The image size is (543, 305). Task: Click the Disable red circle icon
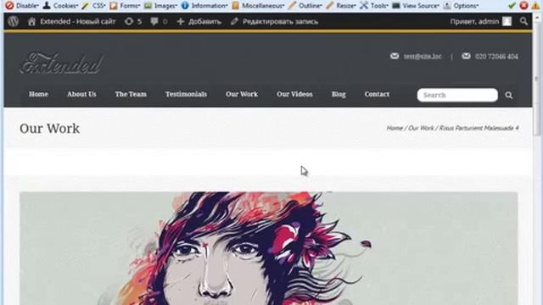[x=9, y=6]
